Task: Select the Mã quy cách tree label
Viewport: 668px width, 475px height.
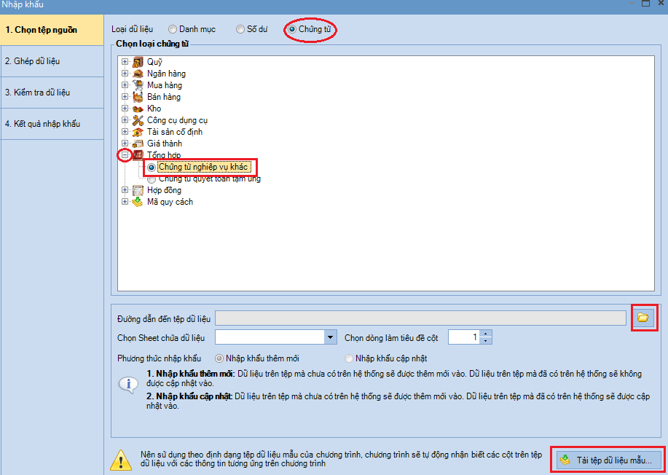Action: click(x=170, y=202)
